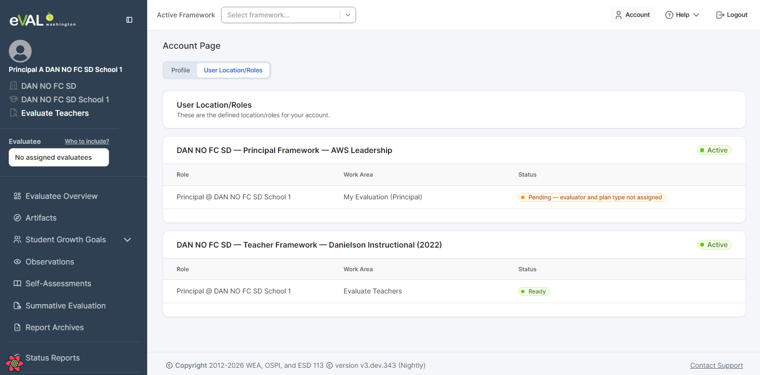Click the Account Page heading
The height and width of the screenshot is (375, 760).
pos(192,46)
